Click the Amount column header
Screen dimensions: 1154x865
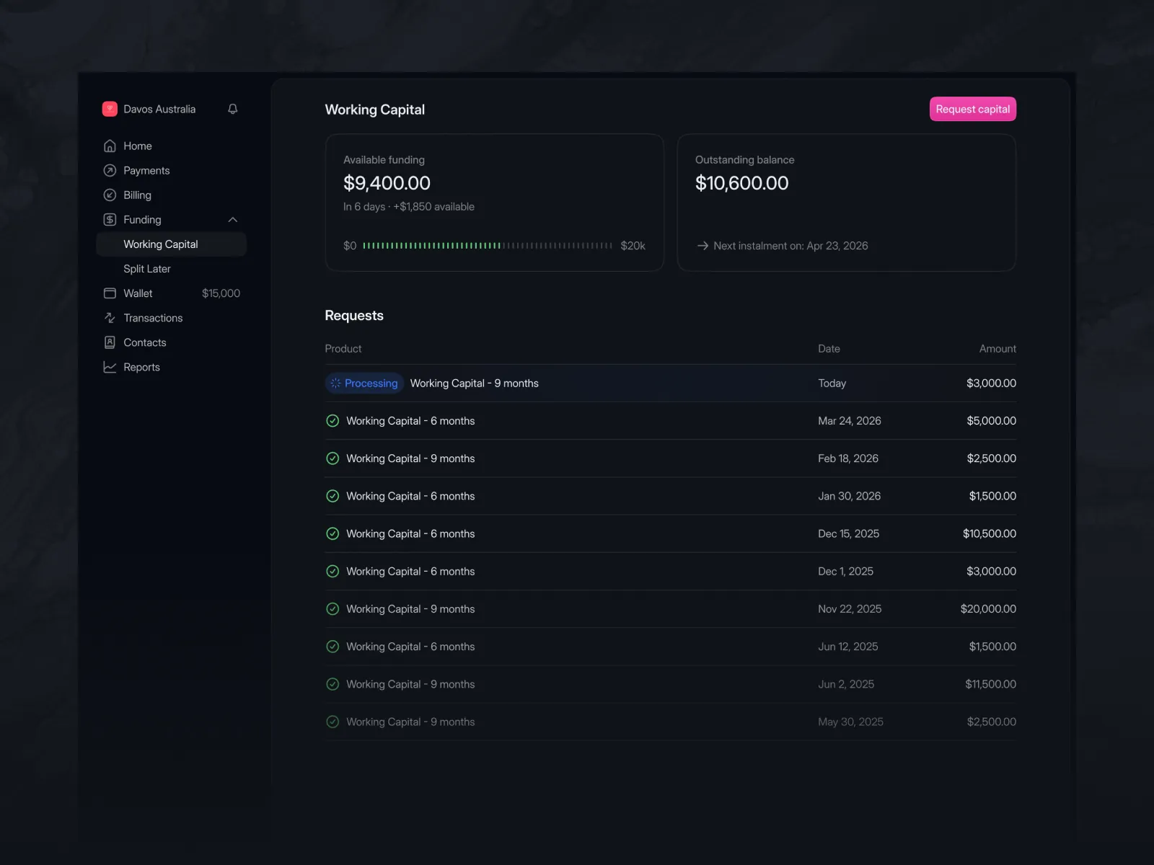997,349
